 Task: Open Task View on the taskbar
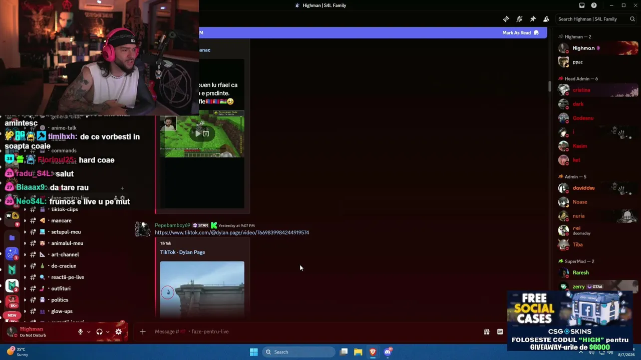point(344,352)
